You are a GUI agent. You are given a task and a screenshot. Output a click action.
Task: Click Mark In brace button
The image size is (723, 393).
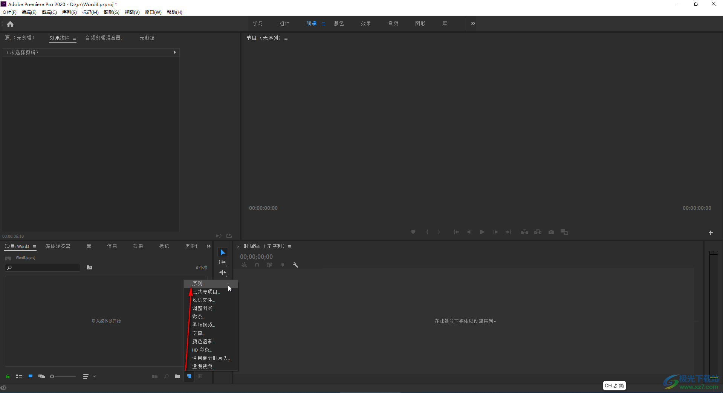click(427, 232)
